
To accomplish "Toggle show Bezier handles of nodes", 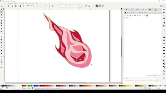I will click(x=100, y=6).
